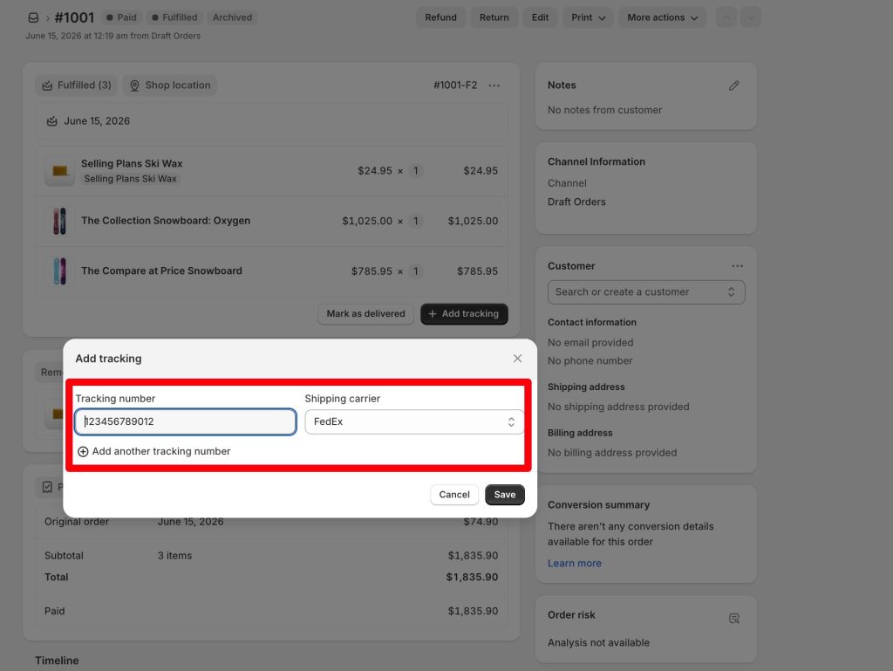Open the Shipping carrier FedEx dropdown
The width and height of the screenshot is (893, 671).
pyautogui.click(x=414, y=422)
